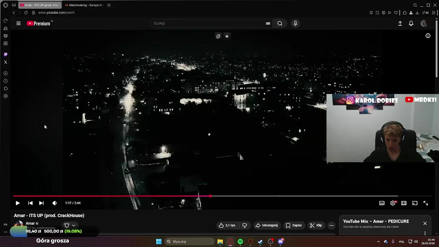Click the YouTube search magnifier button
Viewport: 439px width, 247px height.
click(x=280, y=23)
